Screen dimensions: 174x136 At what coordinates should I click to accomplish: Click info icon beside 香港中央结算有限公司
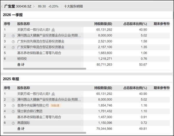(x=13, y=106)
